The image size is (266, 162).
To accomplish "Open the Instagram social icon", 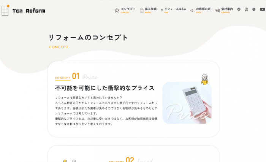I will click(x=246, y=9).
